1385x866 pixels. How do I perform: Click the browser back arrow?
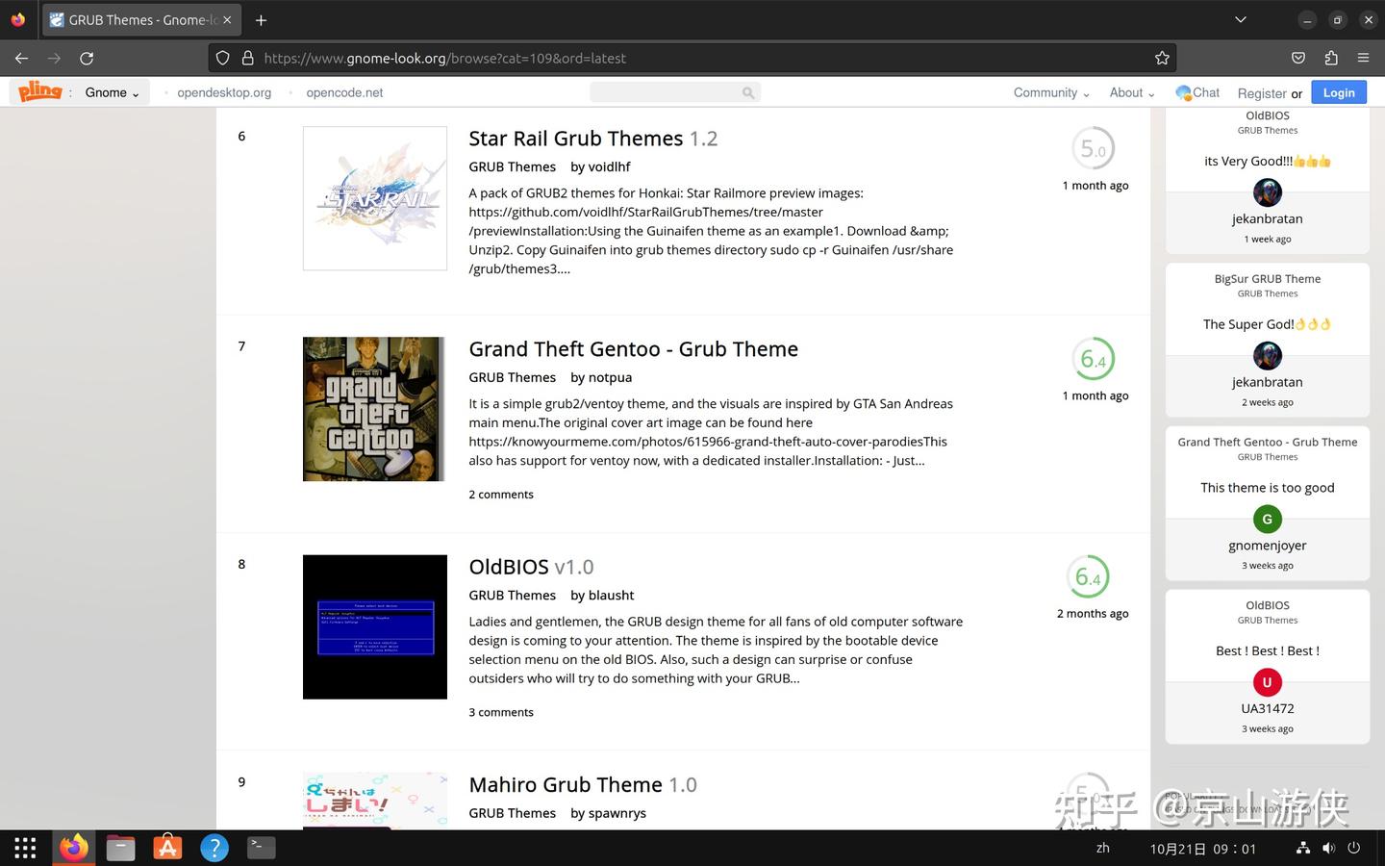coord(21,58)
